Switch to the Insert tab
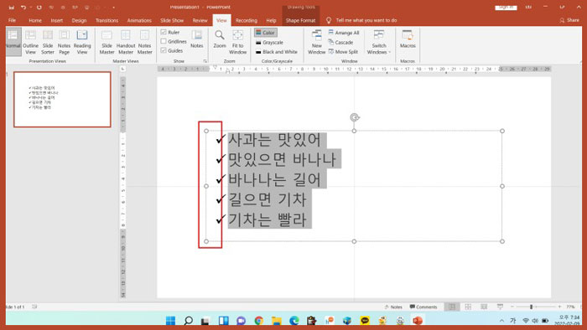The image size is (587, 330). click(57, 20)
